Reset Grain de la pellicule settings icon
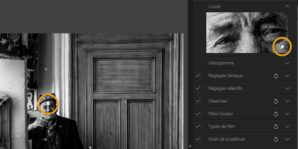 tap(276, 139)
